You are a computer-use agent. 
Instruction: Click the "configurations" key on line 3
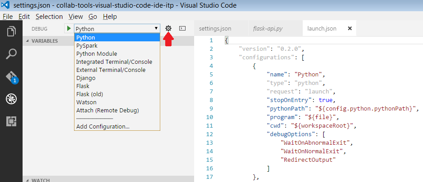click(267, 58)
